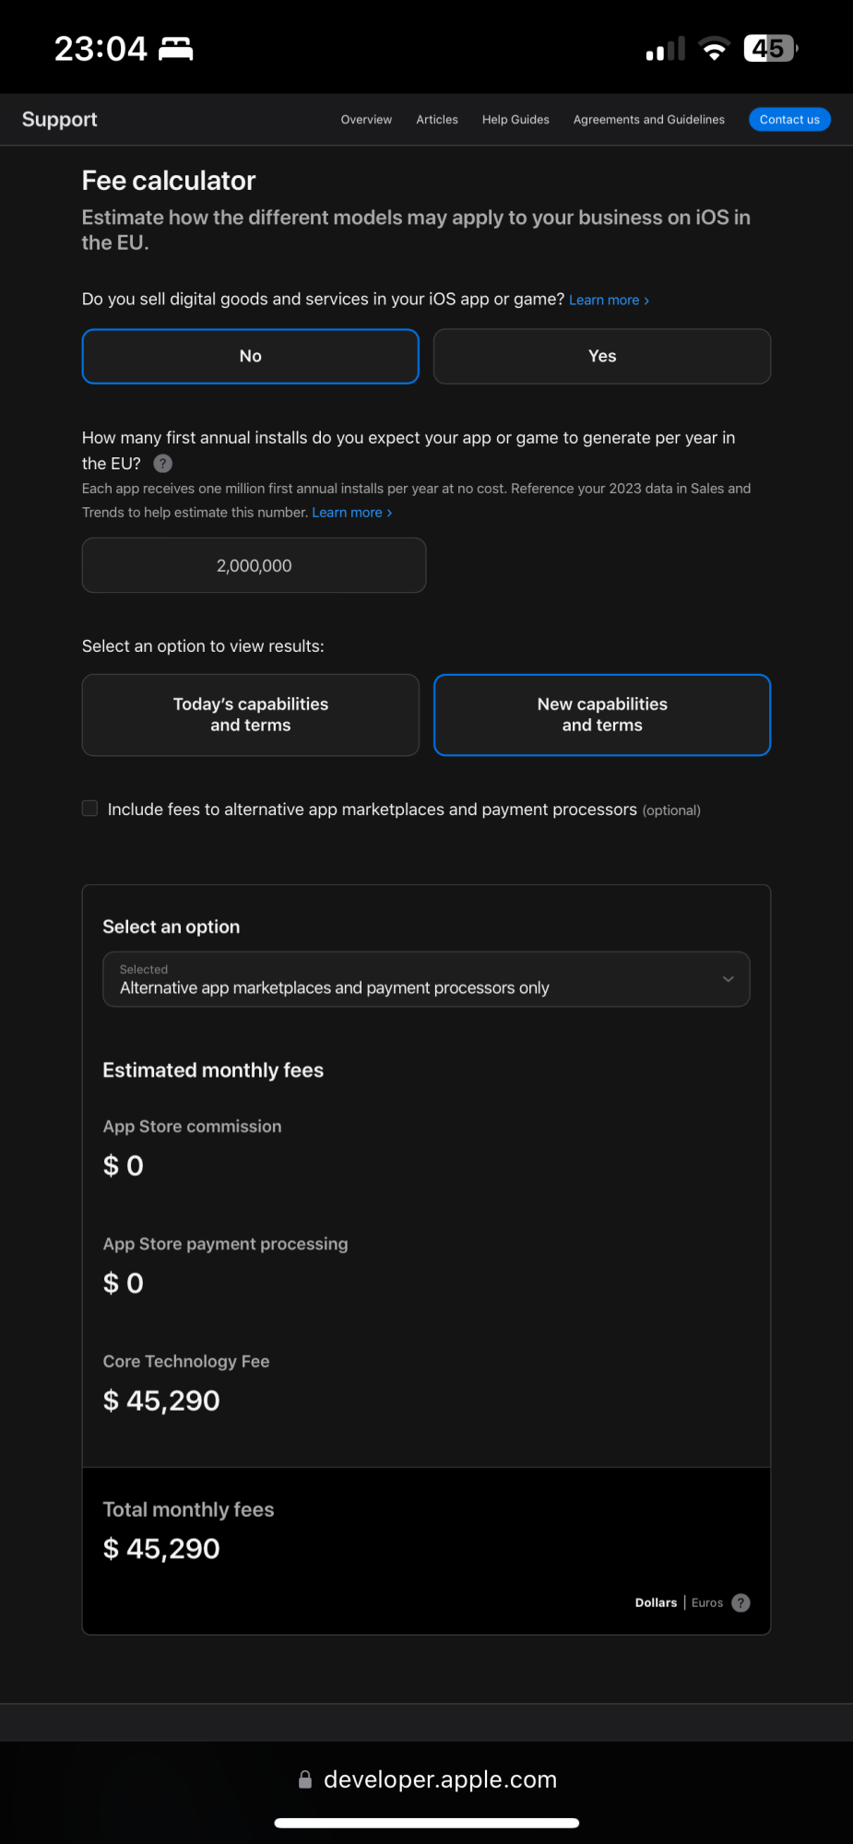Click help icon next to install question
The height and width of the screenshot is (1844, 853).
163,464
